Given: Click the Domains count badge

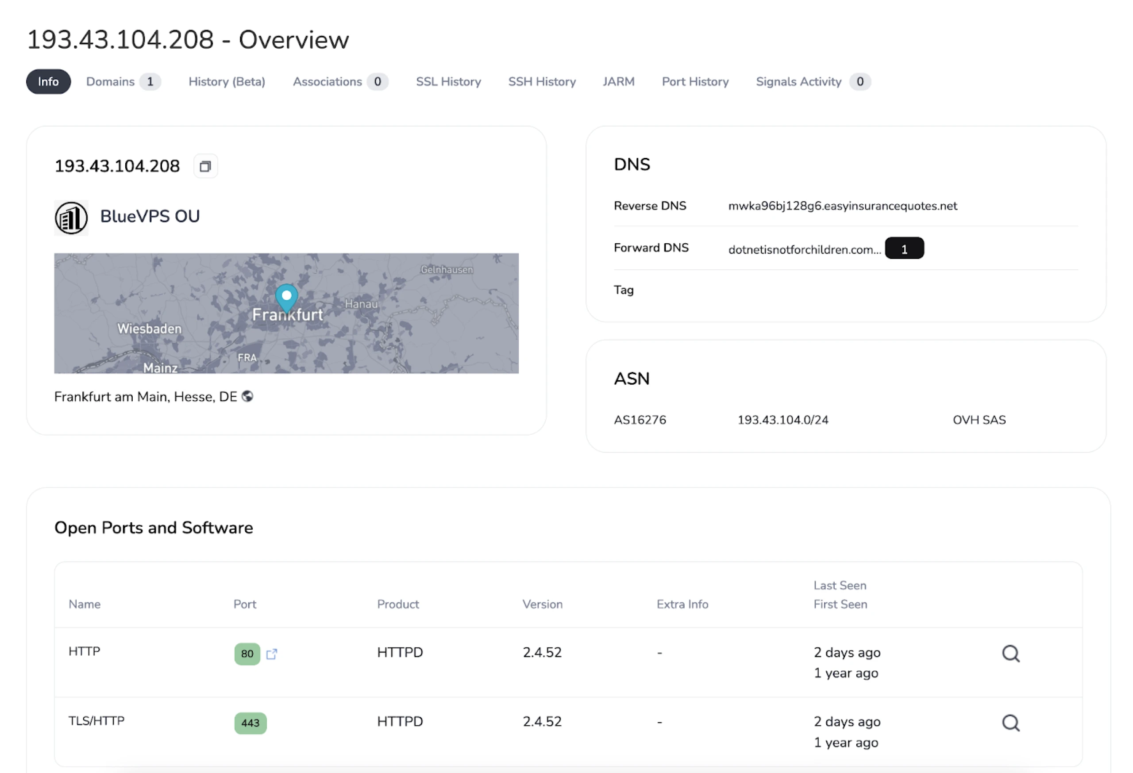Looking at the screenshot, I should click(x=150, y=81).
